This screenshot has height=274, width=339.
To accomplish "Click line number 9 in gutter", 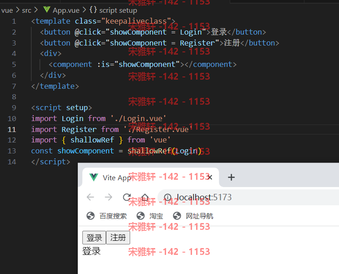I will click(x=14, y=107).
